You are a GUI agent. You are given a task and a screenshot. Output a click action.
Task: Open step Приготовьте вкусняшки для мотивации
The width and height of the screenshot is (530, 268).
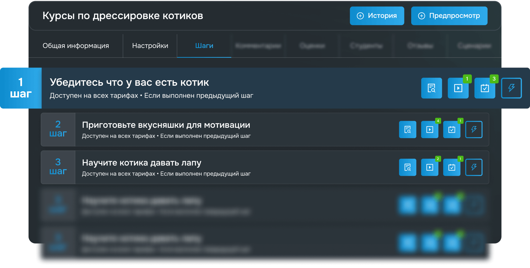(166, 125)
